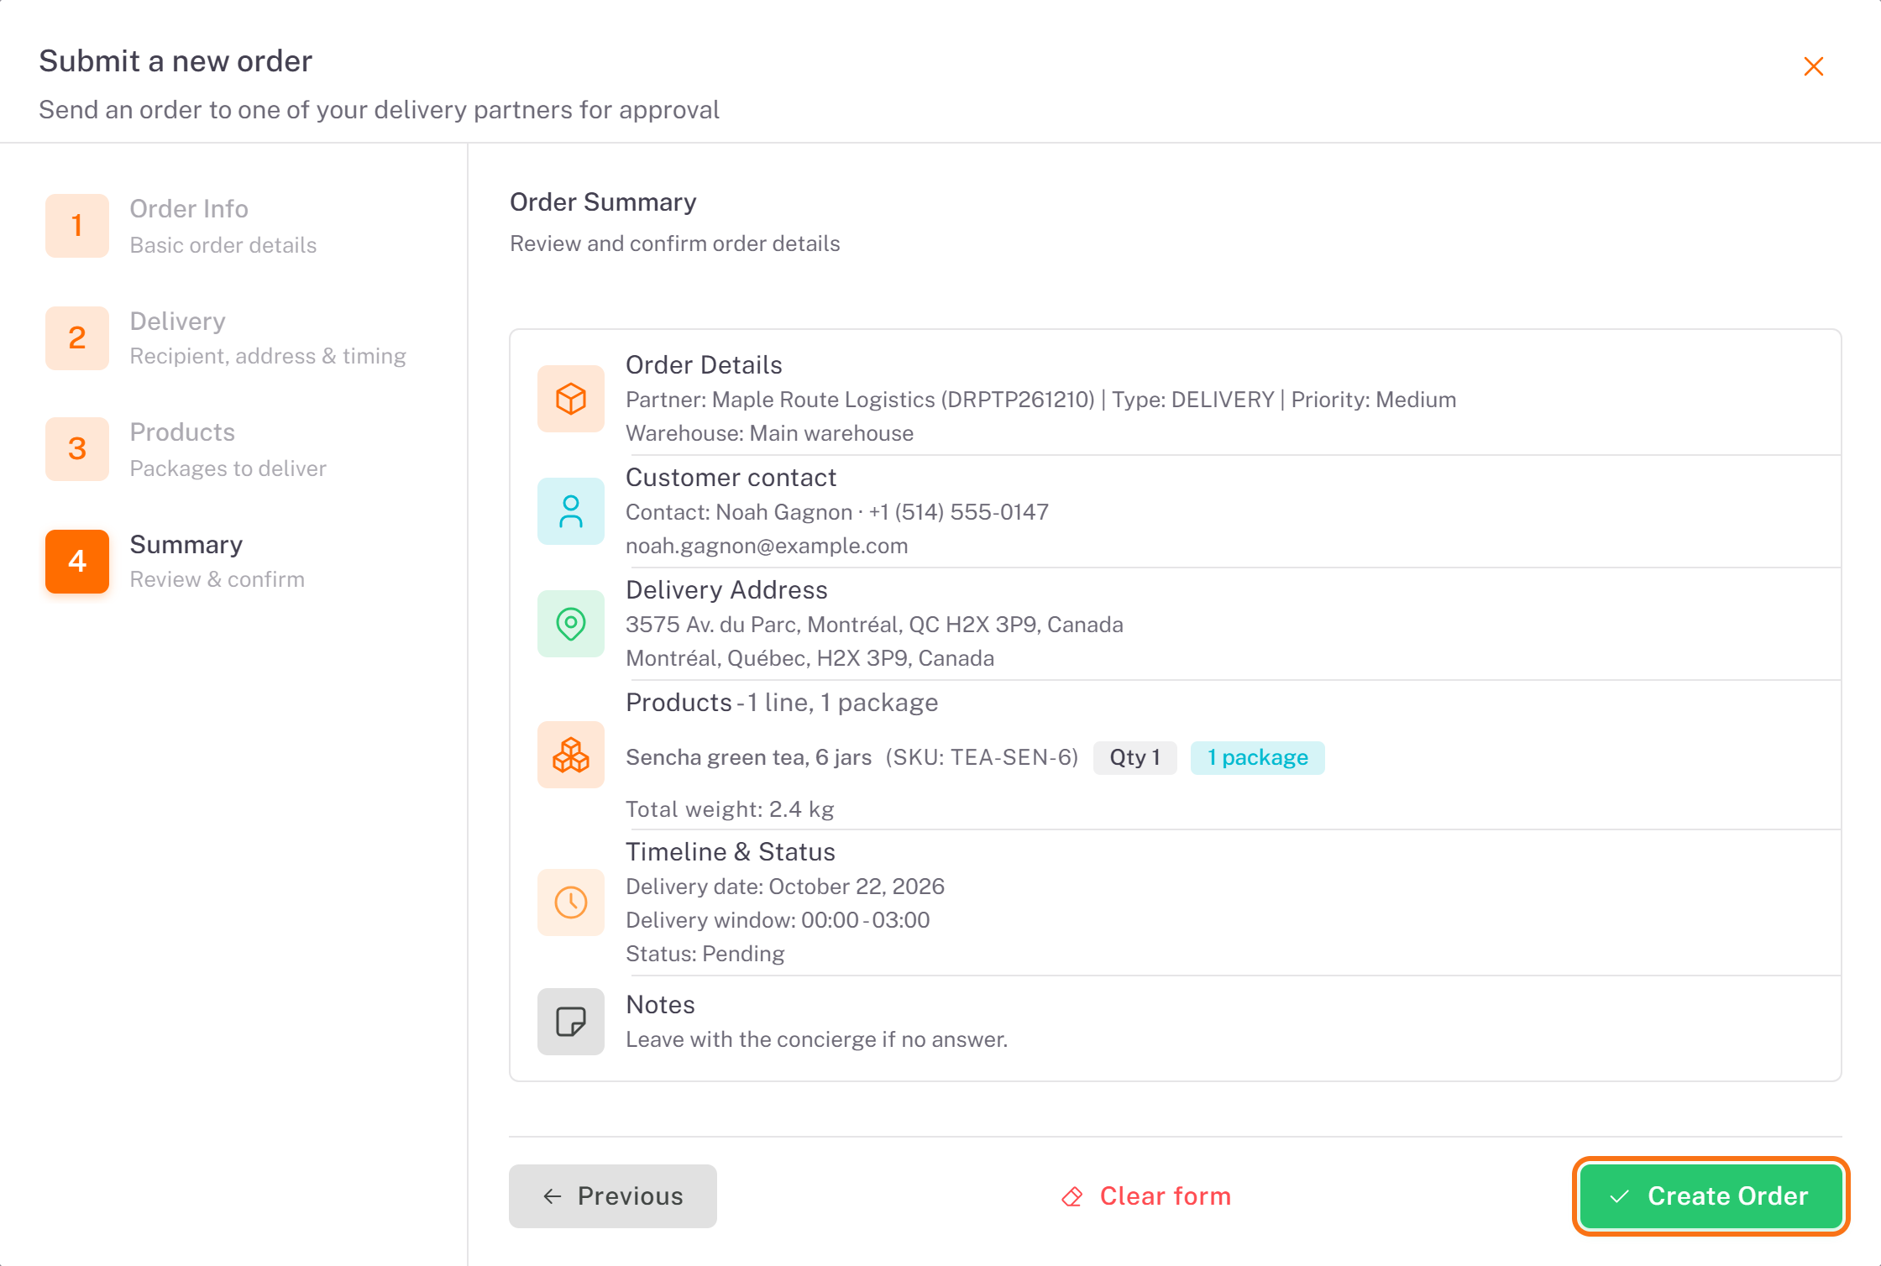This screenshot has width=1881, height=1266.
Task: Click 'Status: Pending' text
Action: point(705,954)
